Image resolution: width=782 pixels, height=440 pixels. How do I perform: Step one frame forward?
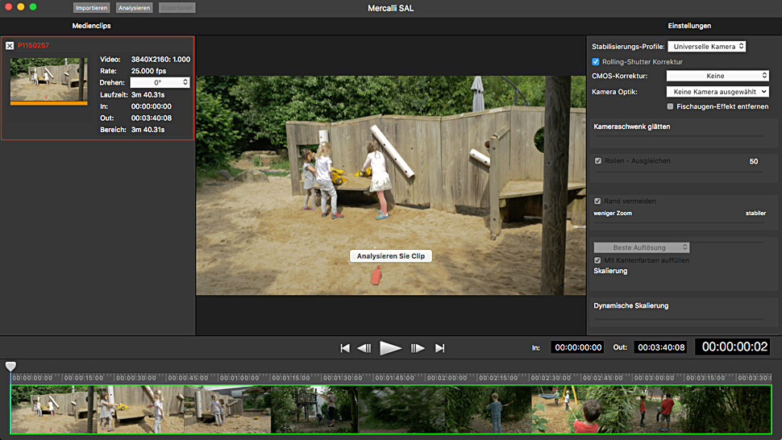418,348
